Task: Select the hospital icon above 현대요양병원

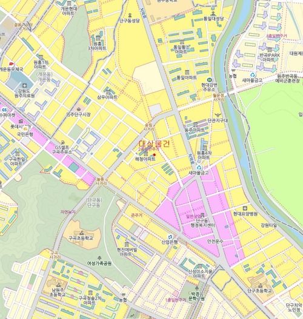Action: tap(245, 208)
